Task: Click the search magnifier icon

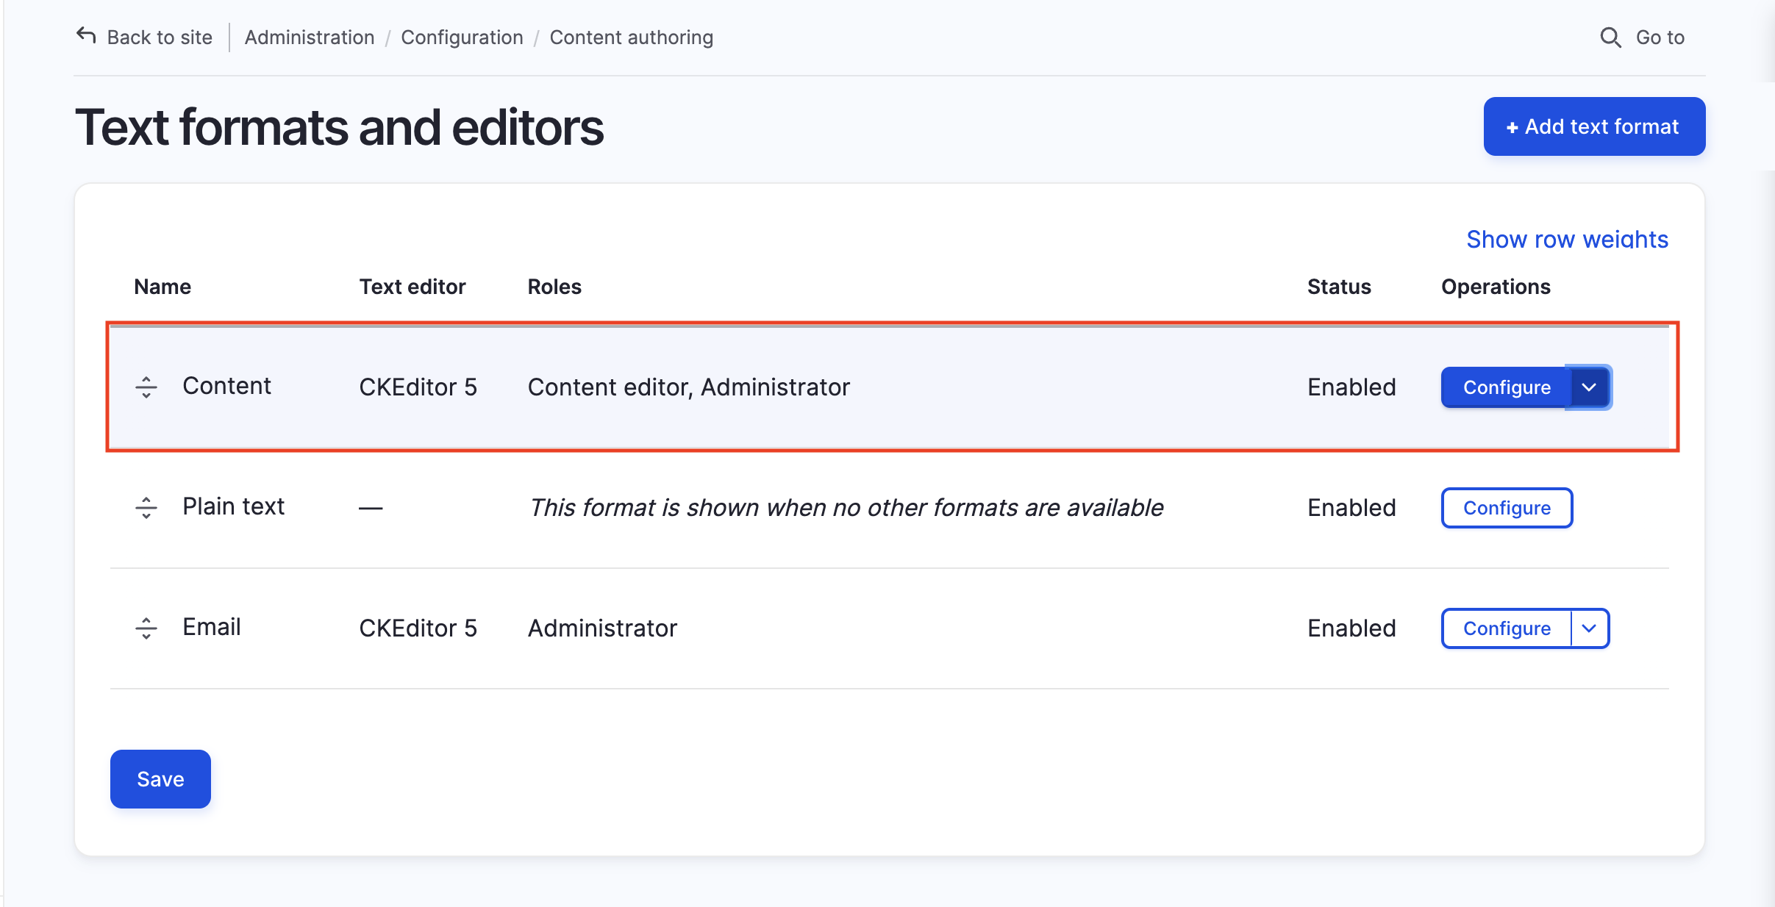Action: [x=1610, y=37]
